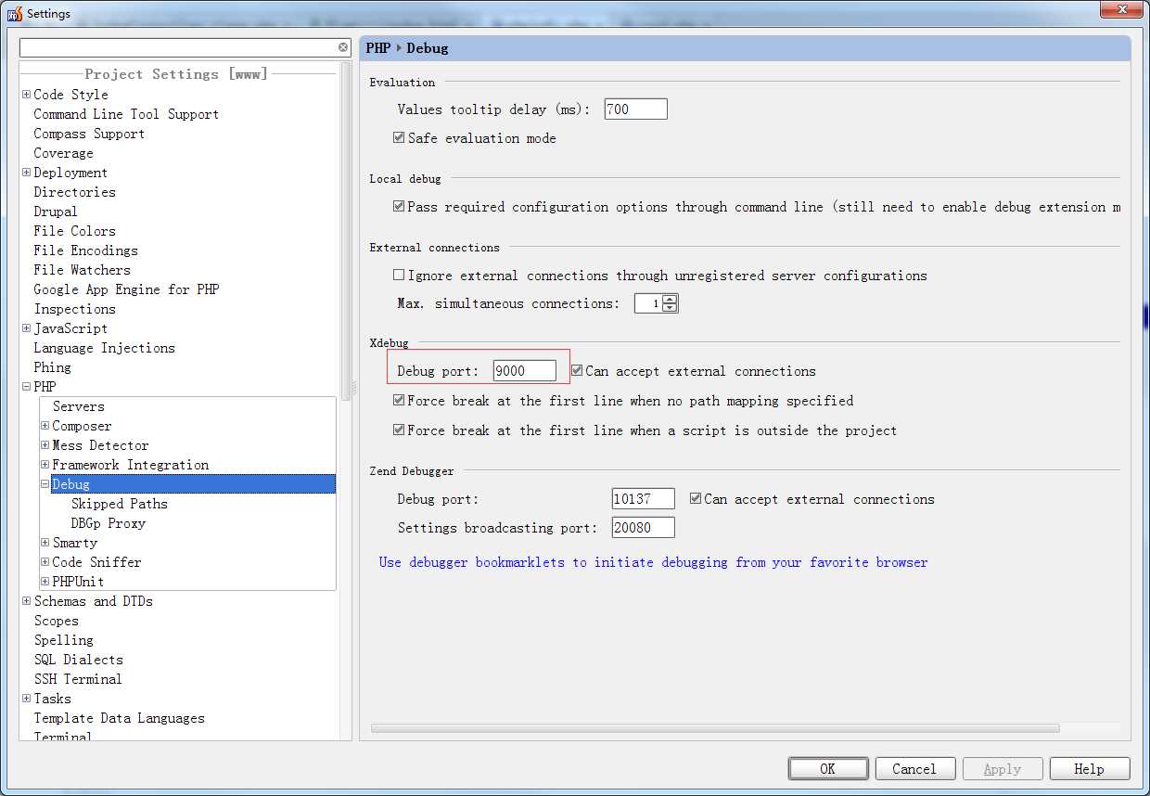Collapse the PHP node

pos(26,386)
